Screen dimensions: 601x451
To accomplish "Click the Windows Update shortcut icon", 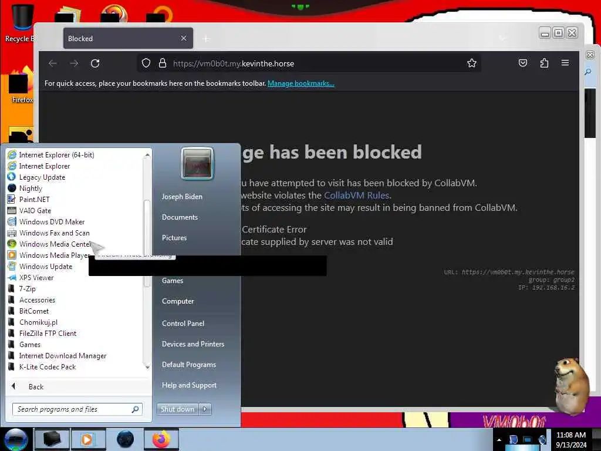I will pyautogui.click(x=12, y=266).
